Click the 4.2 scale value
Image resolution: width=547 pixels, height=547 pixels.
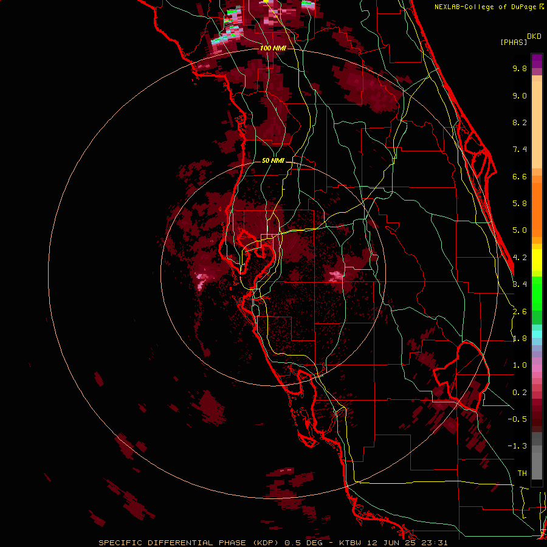click(520, 258)
